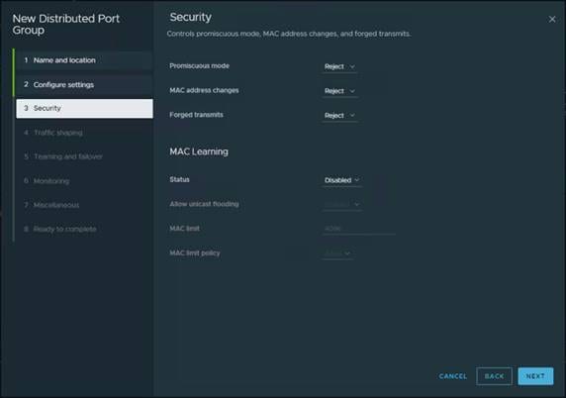Select step 6 Monitoring
This screenshot has height=398, width=566.
point(84,181)
